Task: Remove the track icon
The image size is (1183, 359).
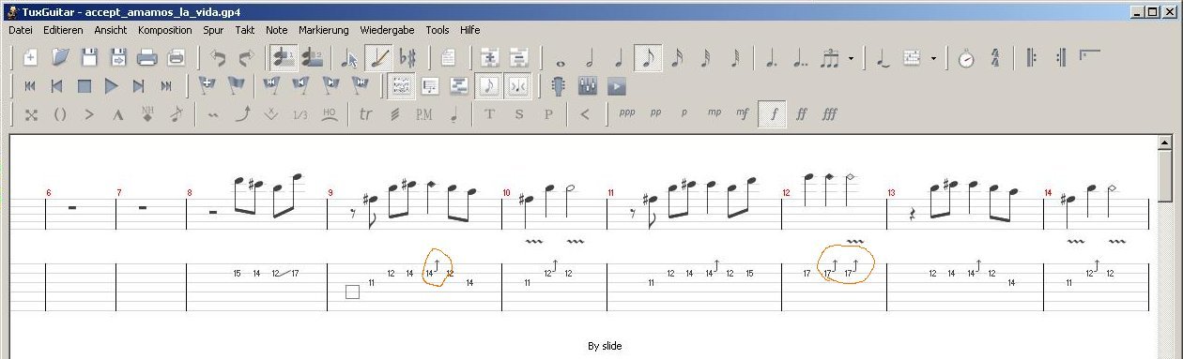Action: click(518, 58)
